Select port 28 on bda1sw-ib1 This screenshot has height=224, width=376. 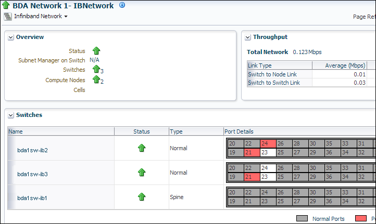[300, 192]
